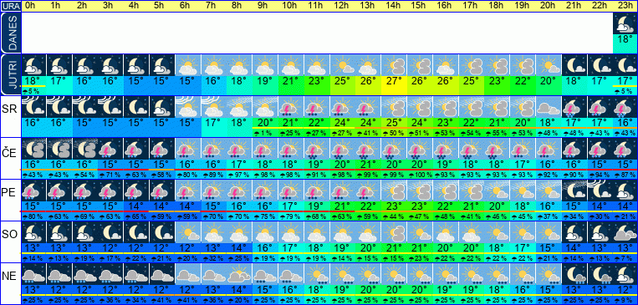This screenshot has height=305, width=638.
Task: Click the SO 23h cloudy night icon
Action: 625,231
